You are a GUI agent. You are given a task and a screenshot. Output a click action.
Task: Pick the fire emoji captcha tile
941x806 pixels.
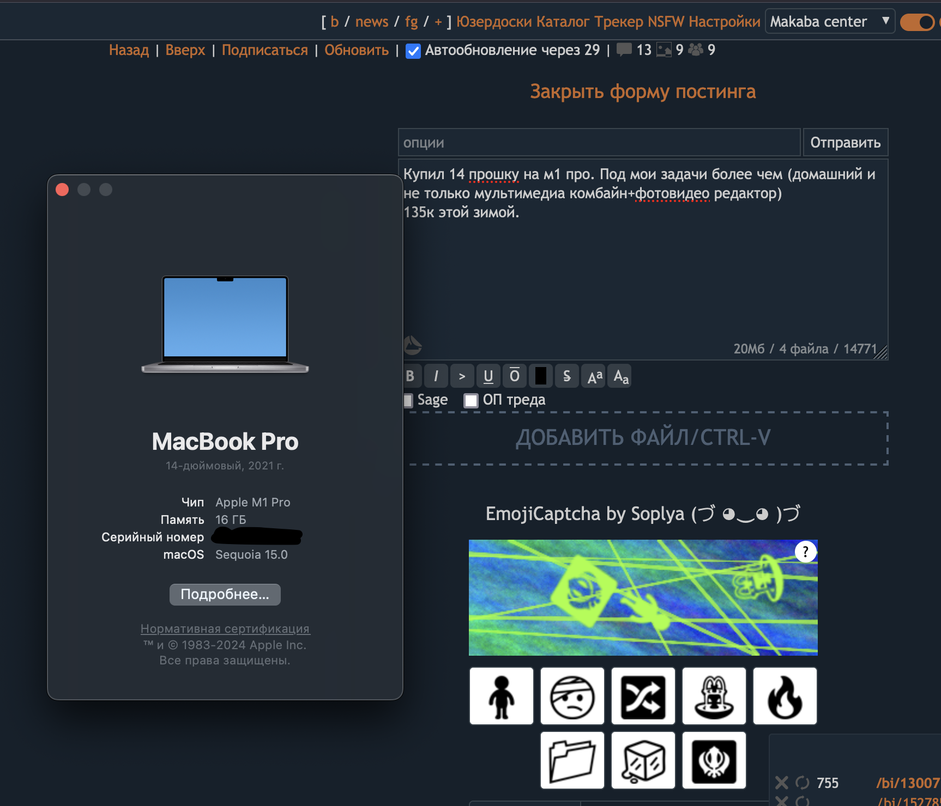[785, 696]
